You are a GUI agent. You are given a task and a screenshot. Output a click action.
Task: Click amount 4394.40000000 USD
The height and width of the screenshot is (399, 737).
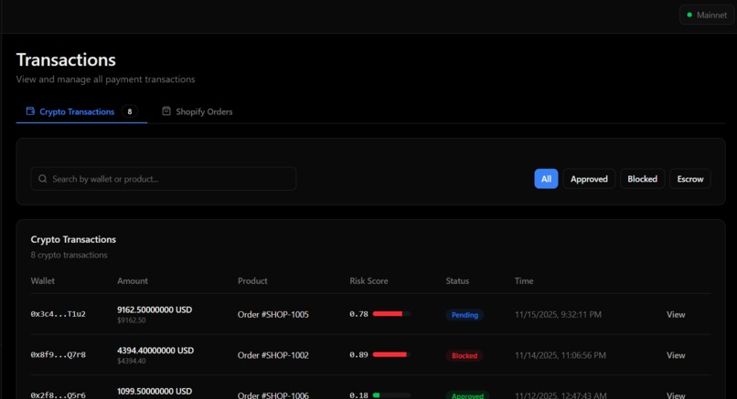[x=155, y=351]
